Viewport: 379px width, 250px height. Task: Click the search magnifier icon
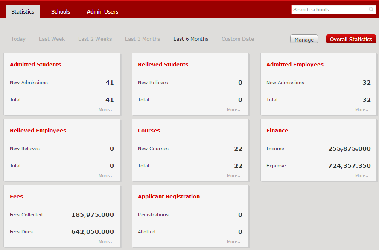coord(371,9)
